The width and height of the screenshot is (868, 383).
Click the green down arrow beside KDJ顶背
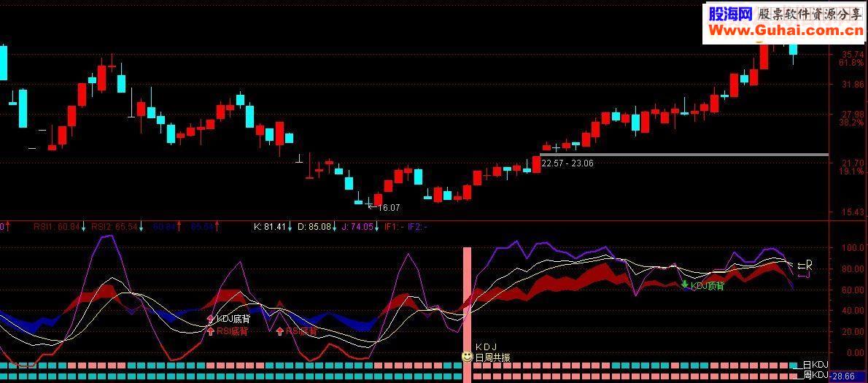coord(686,285)
